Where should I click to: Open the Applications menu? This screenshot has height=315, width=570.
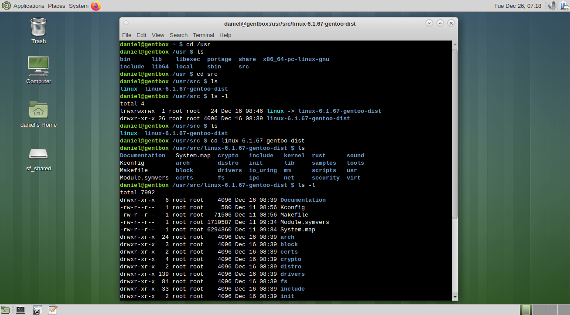click(29, 6)
